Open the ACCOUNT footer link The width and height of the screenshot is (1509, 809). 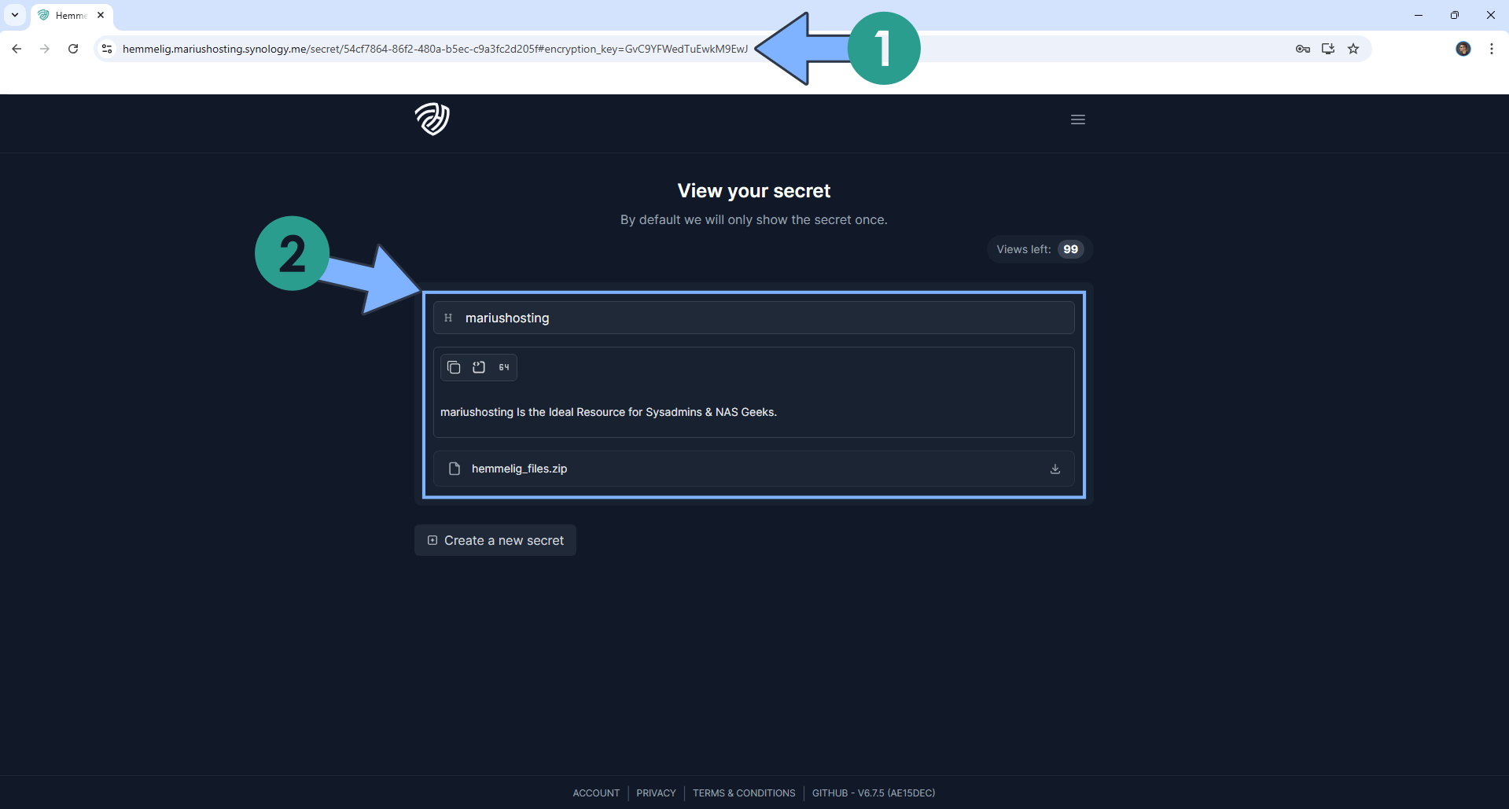pos(596,793)
